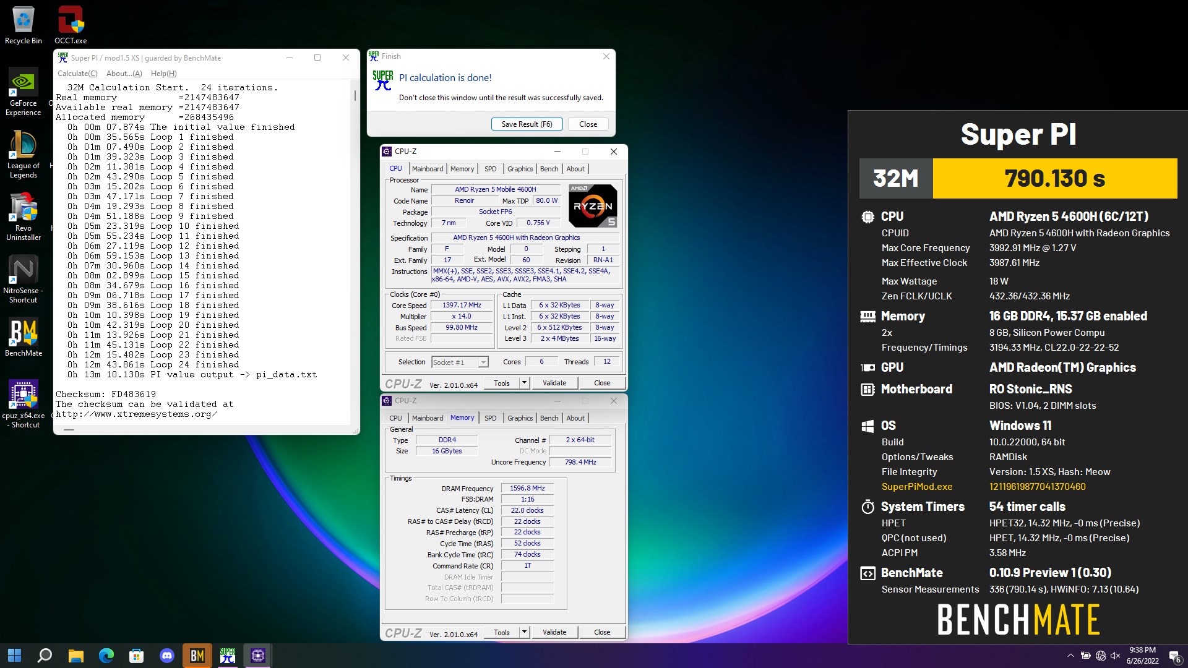Click Close button in upper CPU-Z footer
Image resolution: width=1188 pixels, height=668 pixels.
[602, 383]
